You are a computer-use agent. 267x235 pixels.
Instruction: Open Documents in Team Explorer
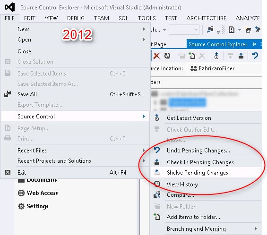(x=42, y=180)
